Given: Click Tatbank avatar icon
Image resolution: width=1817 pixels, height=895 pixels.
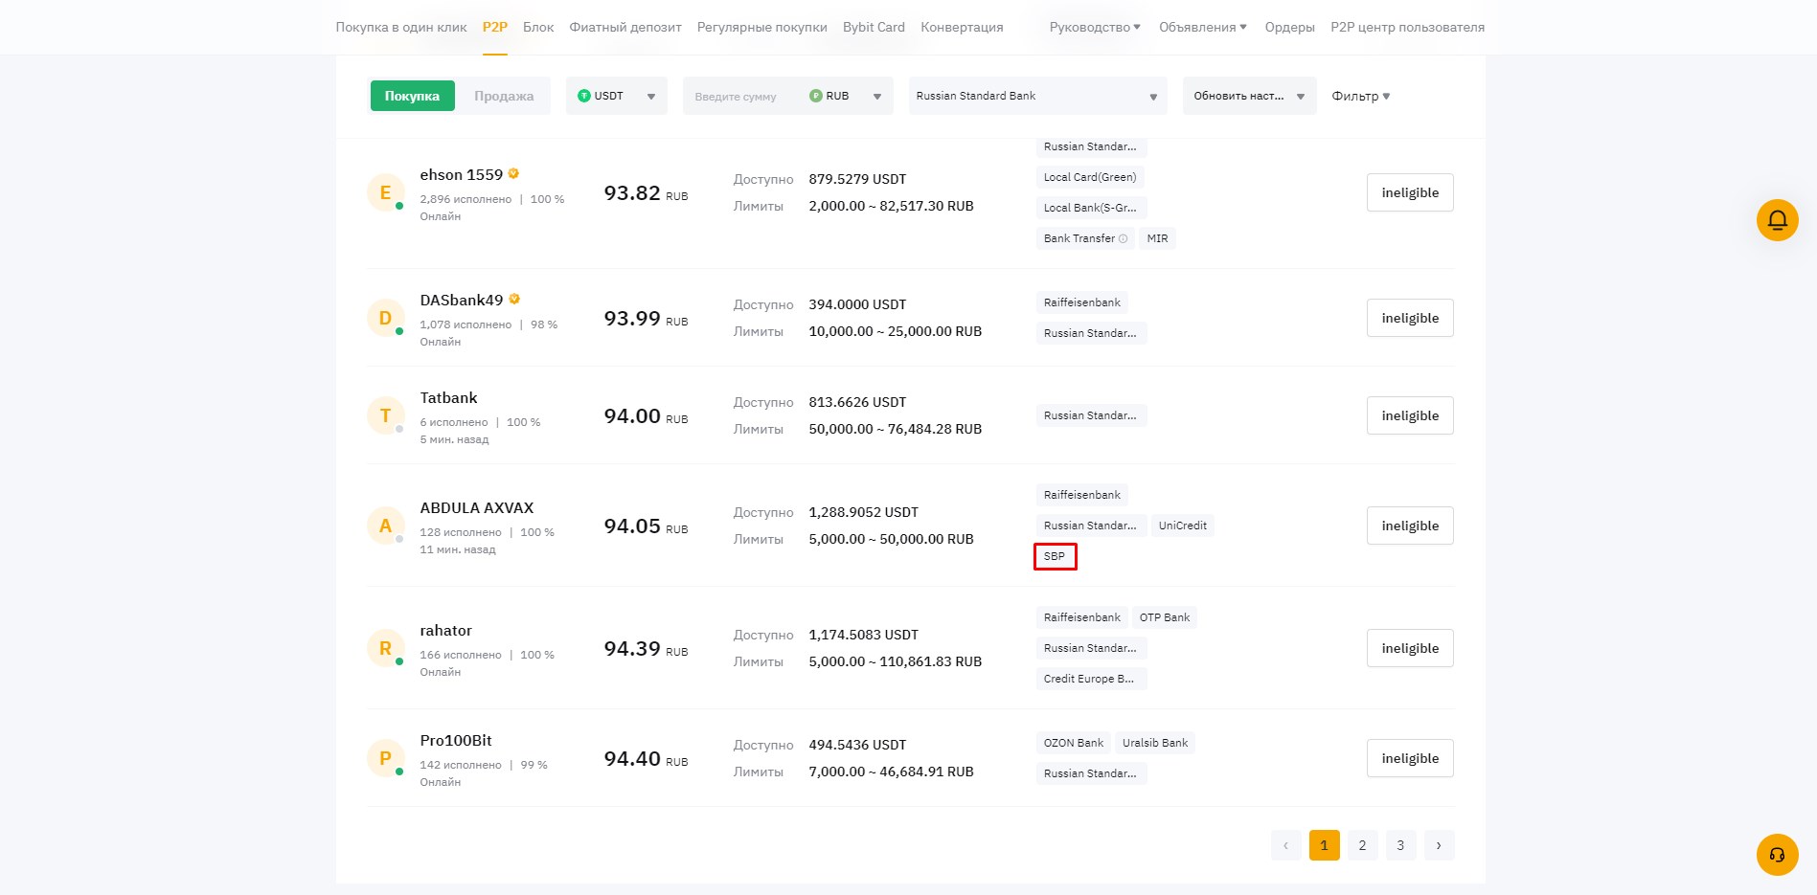Looking at the screenshot, I should tap(385, 415).
